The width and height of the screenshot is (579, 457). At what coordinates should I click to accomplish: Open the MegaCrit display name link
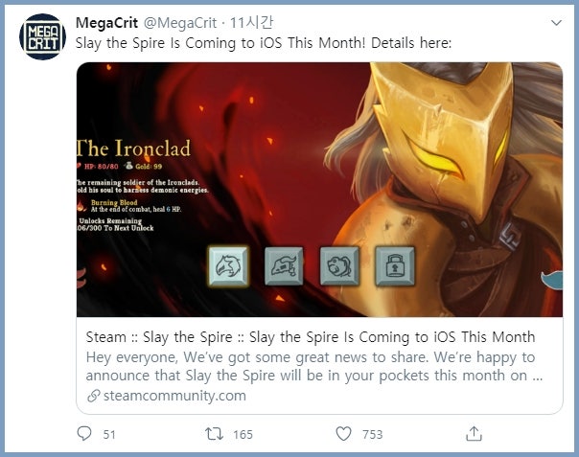(x=106, y=23)
